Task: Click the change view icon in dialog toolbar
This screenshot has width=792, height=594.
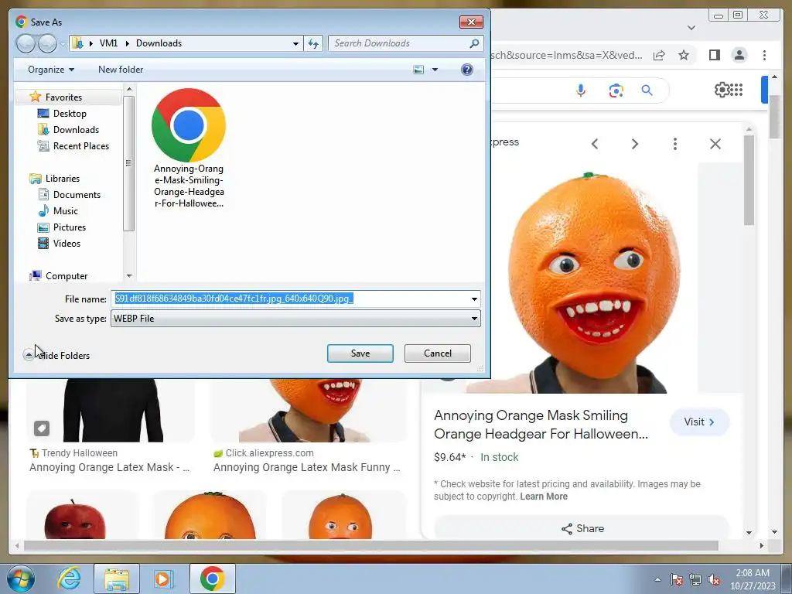Action: pos(418,70)
